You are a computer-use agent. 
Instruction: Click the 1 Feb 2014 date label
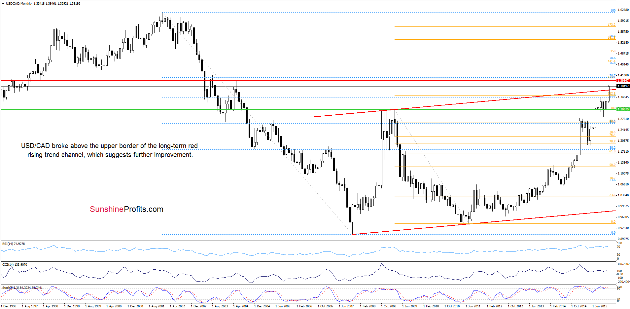(558, 306)
